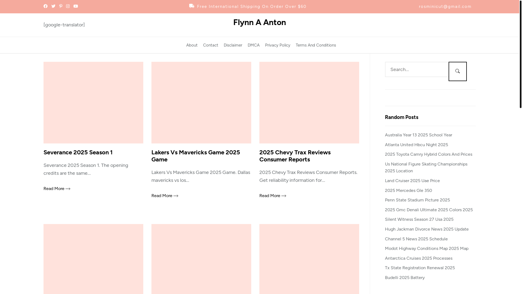The image size is (522, 294).
Task: Open Antarctica Cruises 2025 Processes link
Action: (x=419, y=258)
